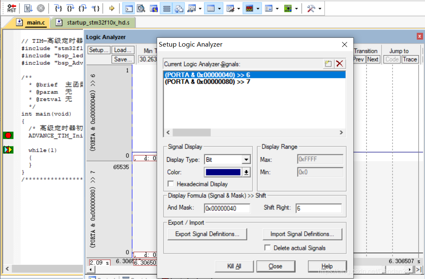Click New signal icon in Setup dialog
425x279 pixels.
point(328,64)
